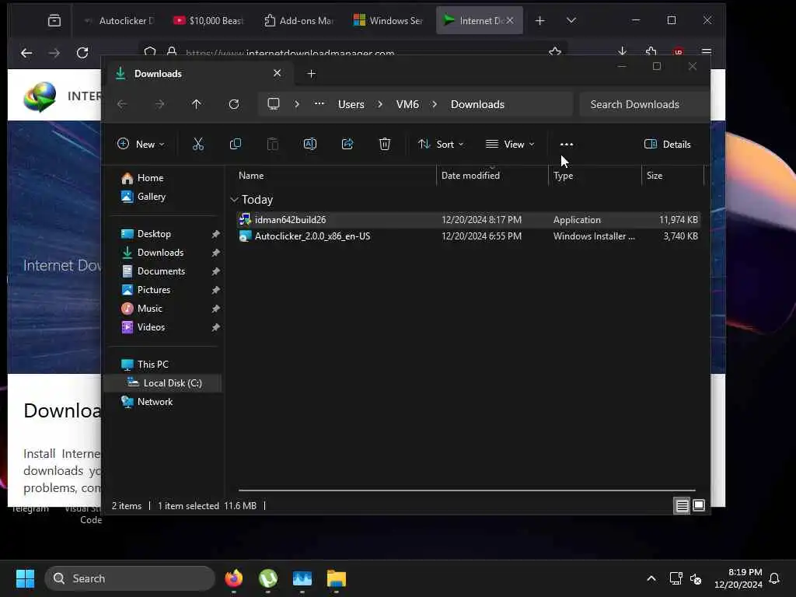Expand chevron after VM6 in breadcrumb
Image resolution: width=796 pixels, height=597 pixels.
(435, 104)
